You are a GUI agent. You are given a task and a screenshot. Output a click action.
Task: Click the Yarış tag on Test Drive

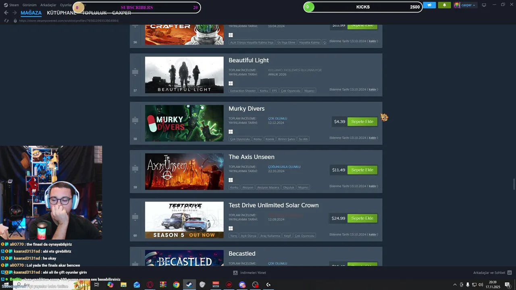click(233, 236)
